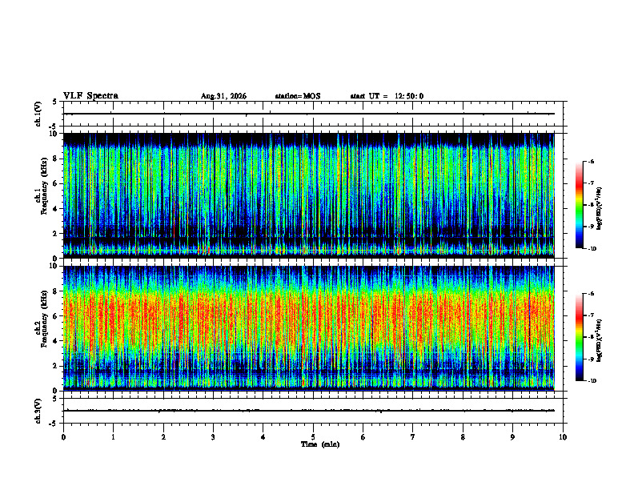The image size is (634, 490).
Task: Click the VLF Spectra title text
Action: 90,96
